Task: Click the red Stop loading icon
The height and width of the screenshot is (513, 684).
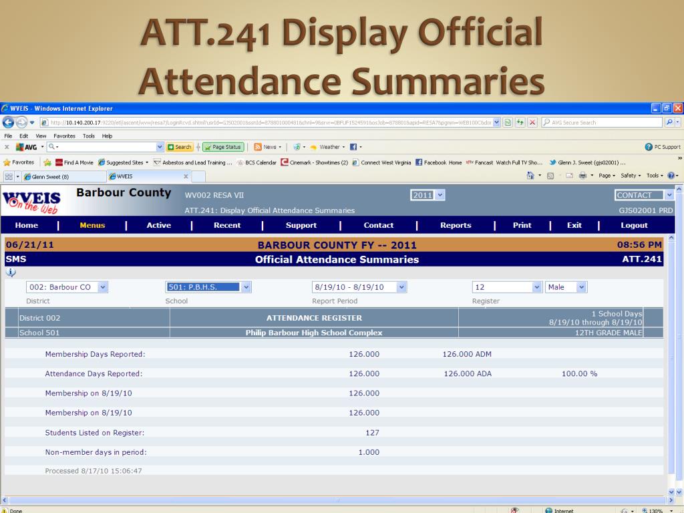Action: click(532, 123)
